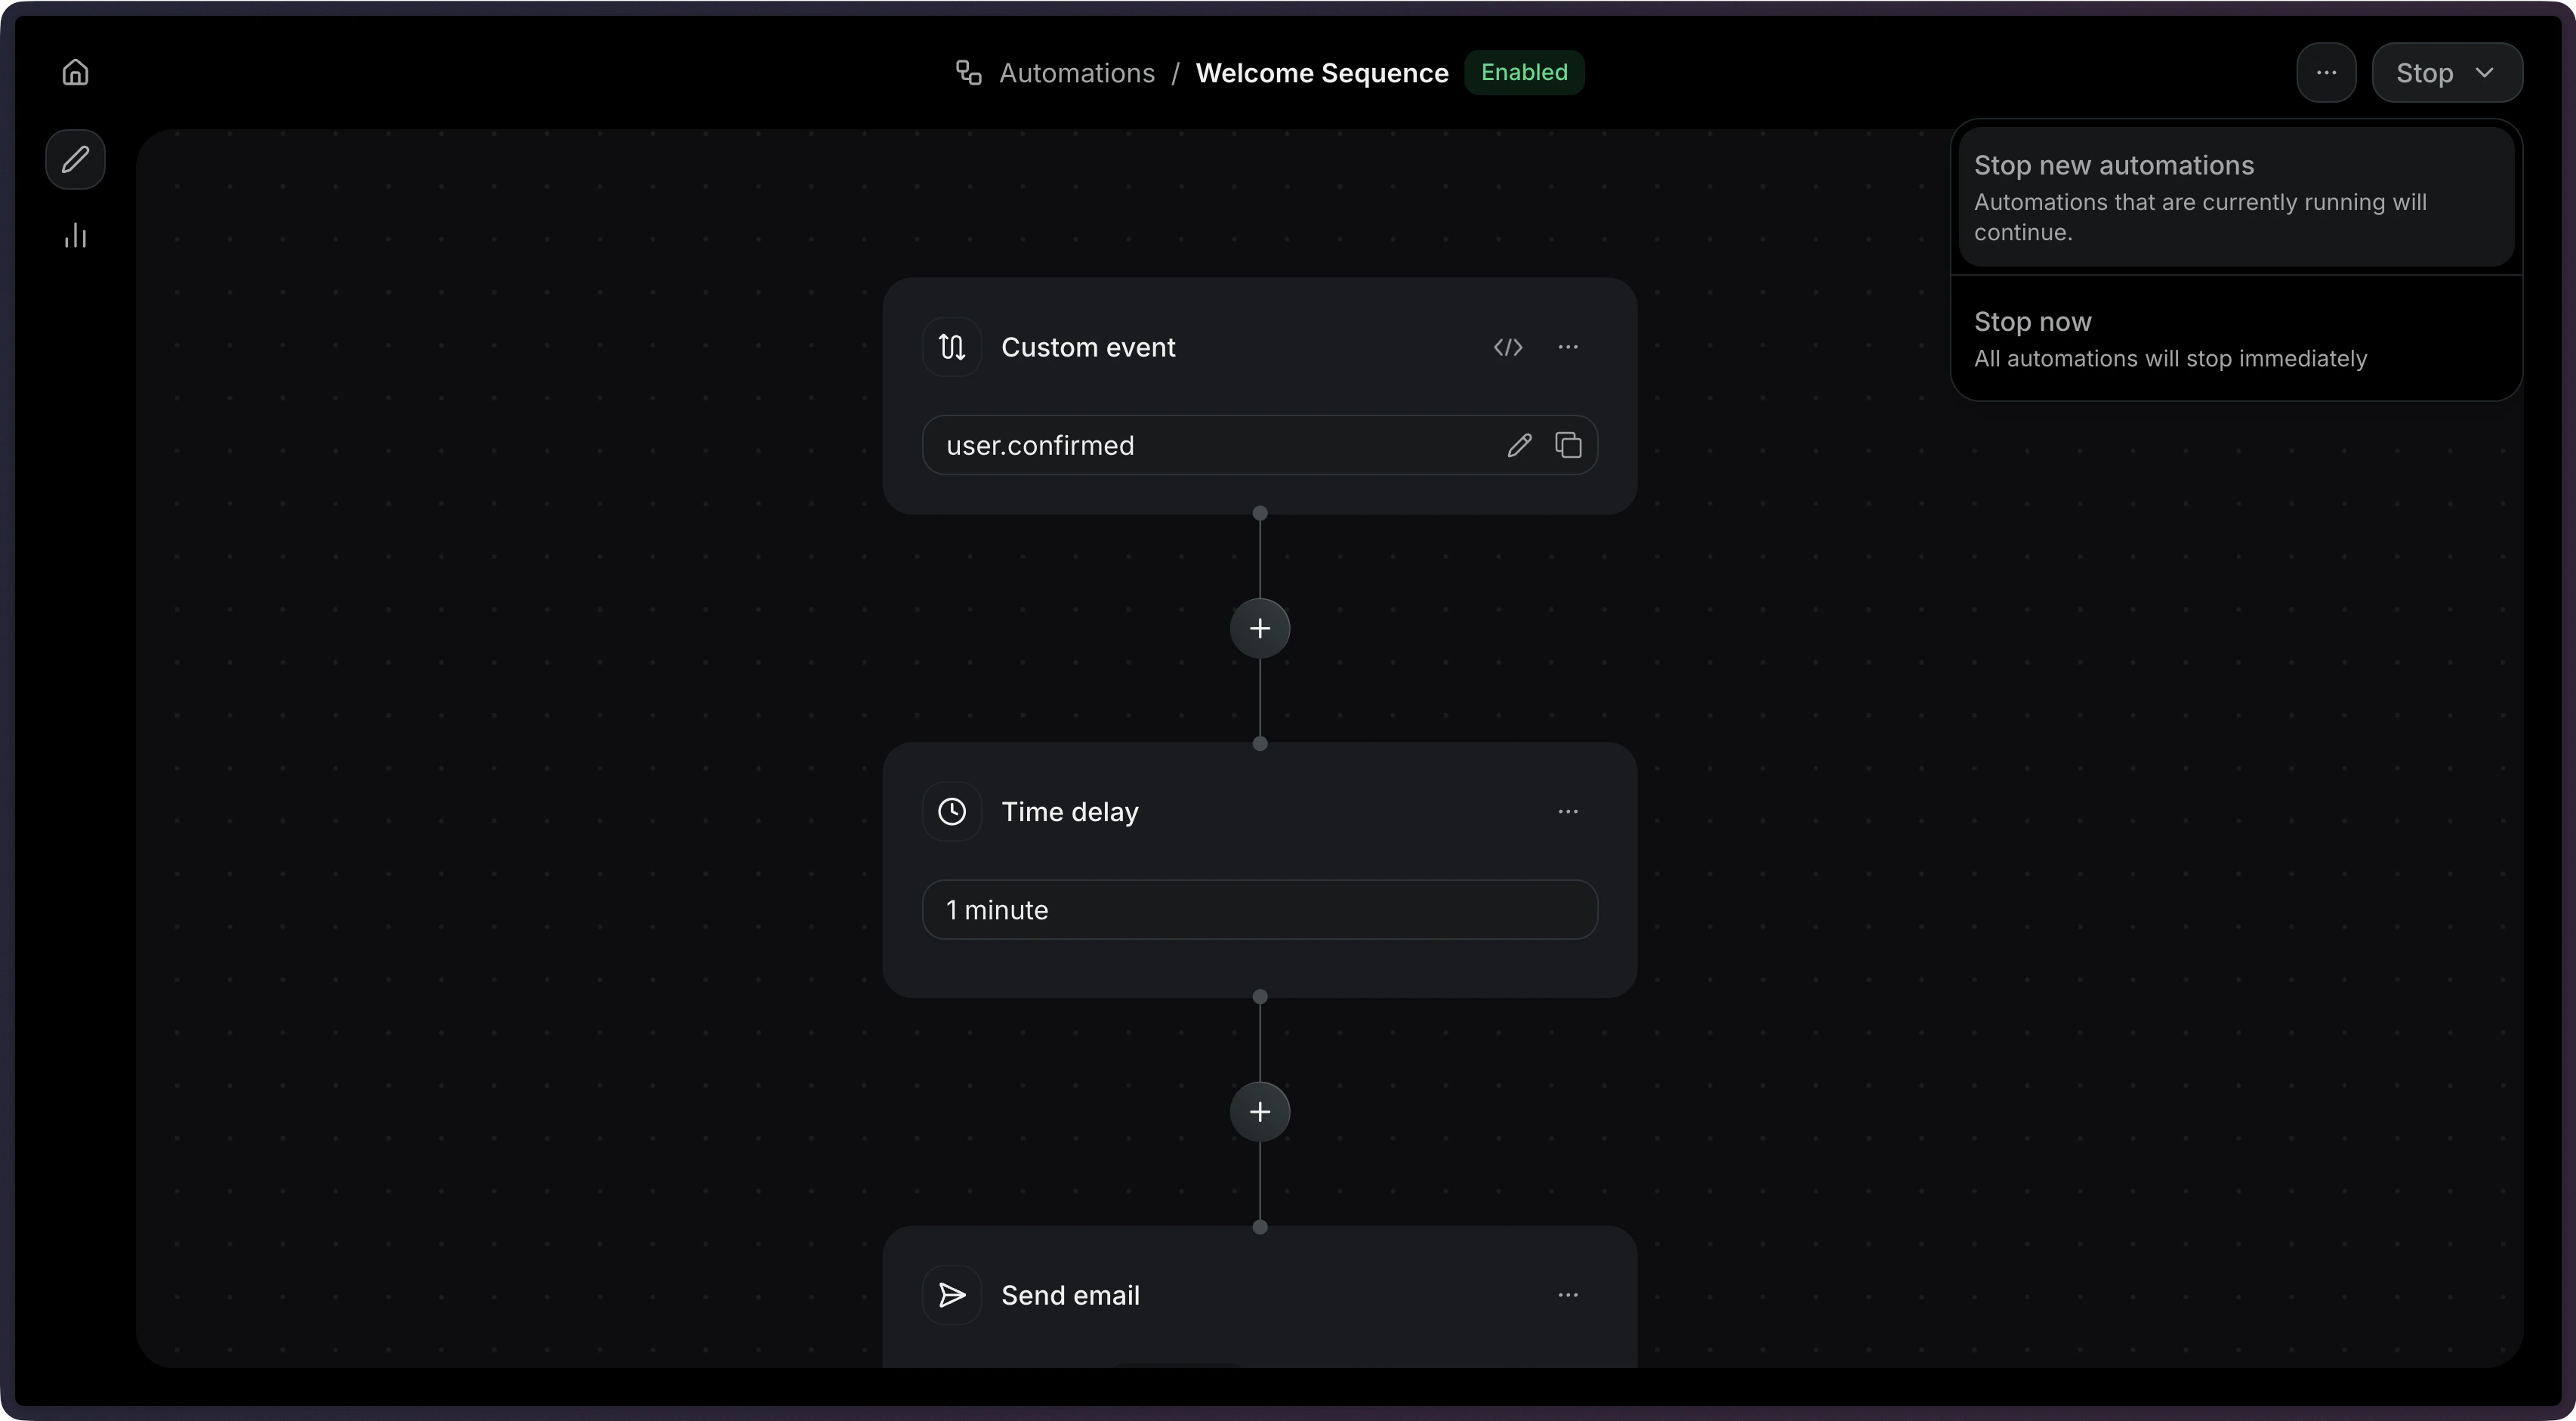
Task: Open the Custom event options menu
Action: [x=1568, y=347]
